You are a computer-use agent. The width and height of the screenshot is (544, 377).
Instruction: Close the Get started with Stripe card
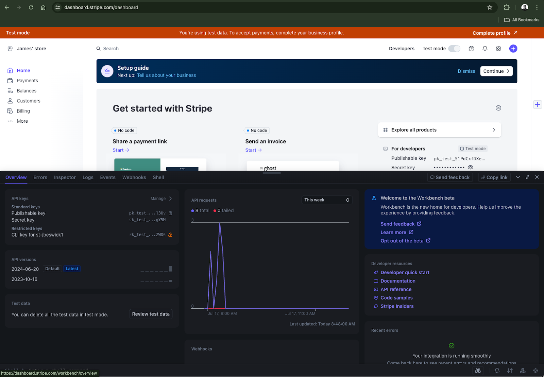(x=498, y=108)
